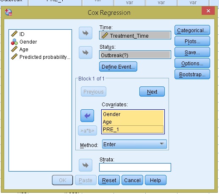Viewport: 219px width, 194px height.
Task: Open the Options dialog
Action: [192, 63]
